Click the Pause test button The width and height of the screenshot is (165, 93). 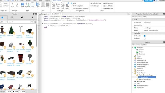point(43,5)
